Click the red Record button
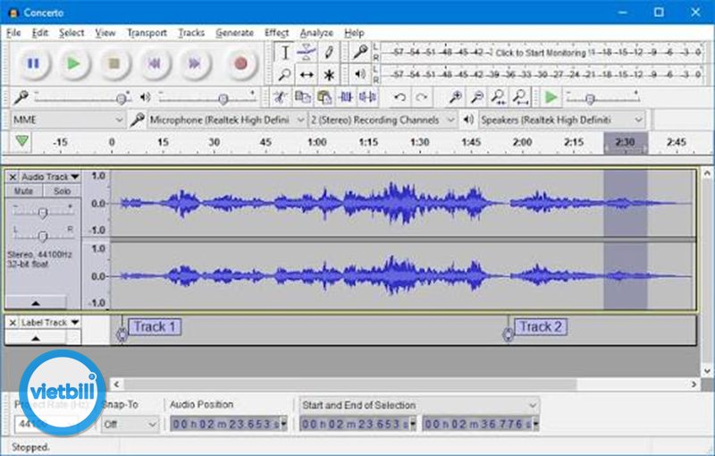Viewport: 715px width, 456px height. pyautogui.click(x=240, y=63)
